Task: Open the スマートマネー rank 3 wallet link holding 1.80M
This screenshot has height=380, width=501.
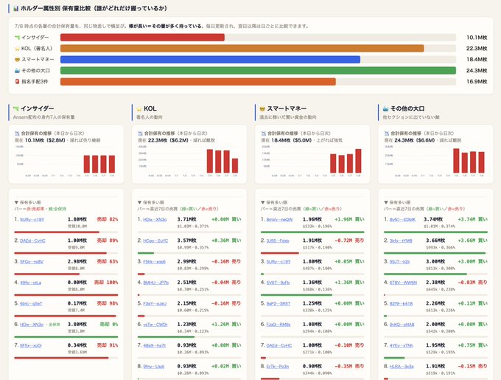Action: [x=278, y=262]
